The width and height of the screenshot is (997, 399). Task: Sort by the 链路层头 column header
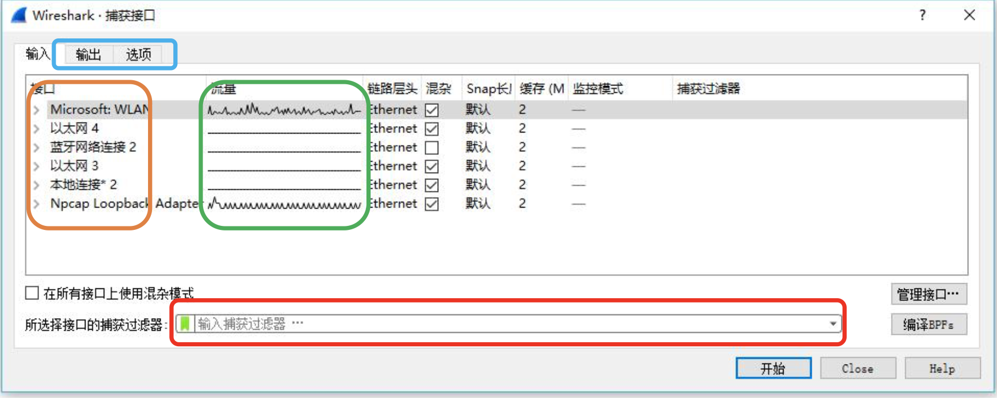(392, 88)
